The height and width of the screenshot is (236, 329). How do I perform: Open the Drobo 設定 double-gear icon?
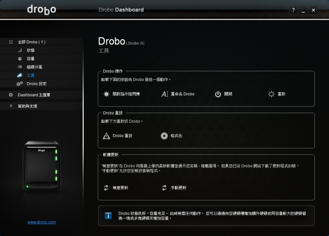(20, 84)
